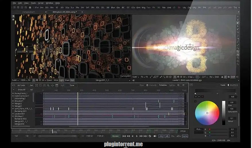The width and height of the screenshot is (252, 148).
Task: Click Show All button
Action: coord(22,89)
